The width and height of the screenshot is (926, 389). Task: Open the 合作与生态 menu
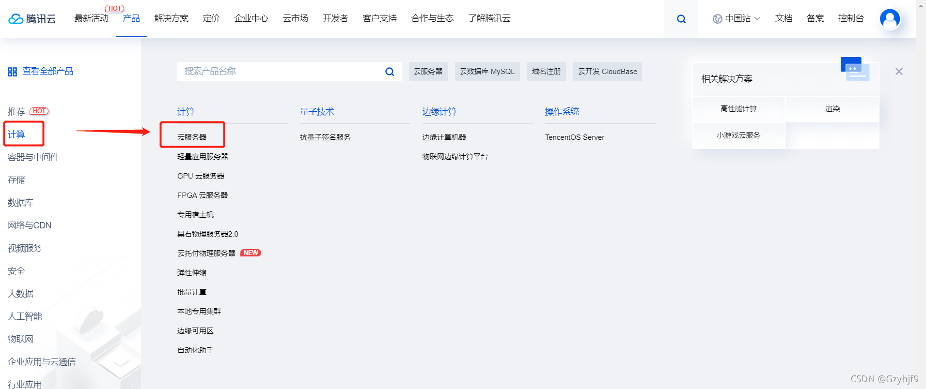pyautogui.click(x=432, y=18)
